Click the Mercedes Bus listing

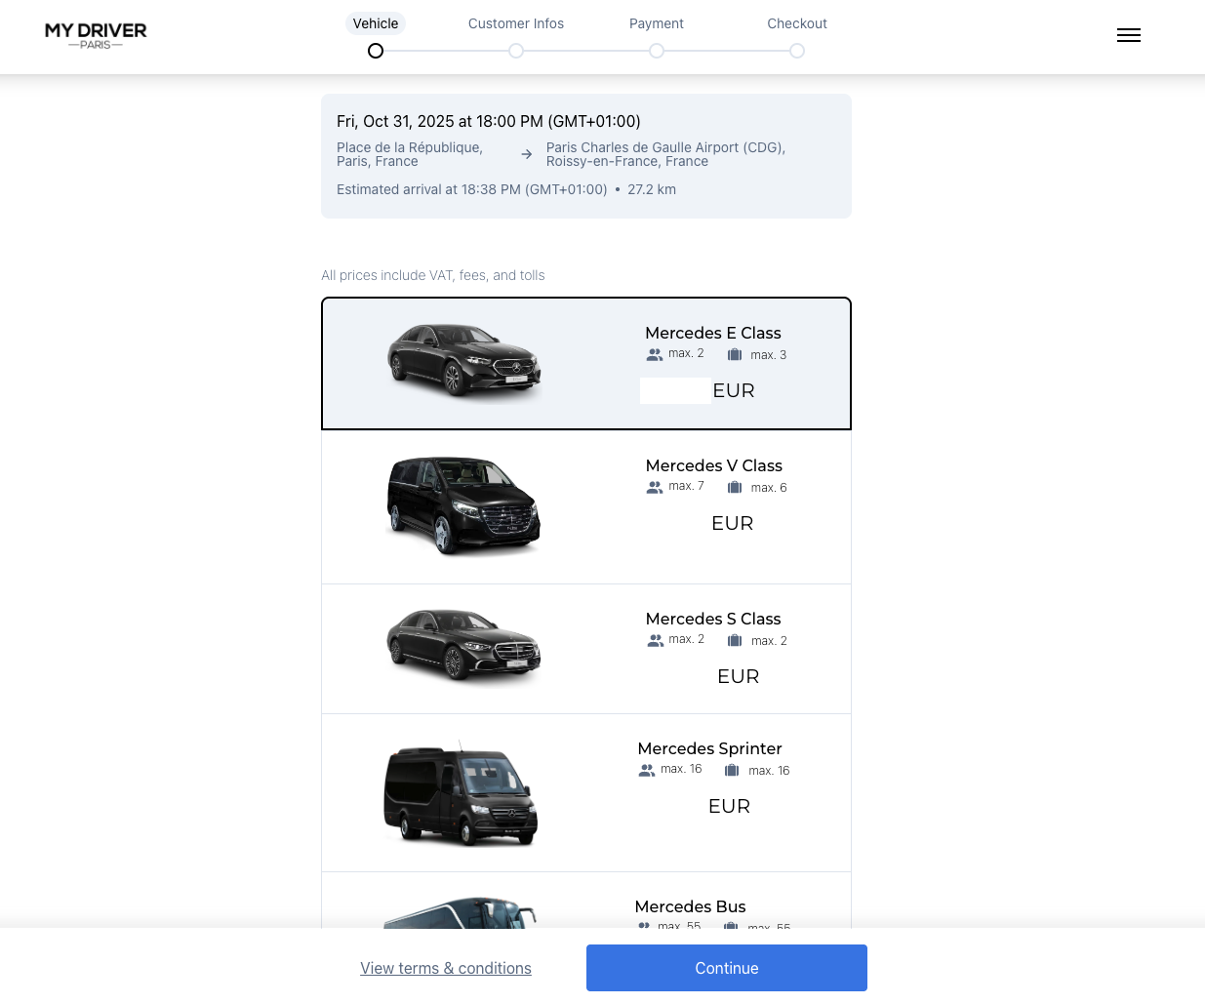[585, 907]
